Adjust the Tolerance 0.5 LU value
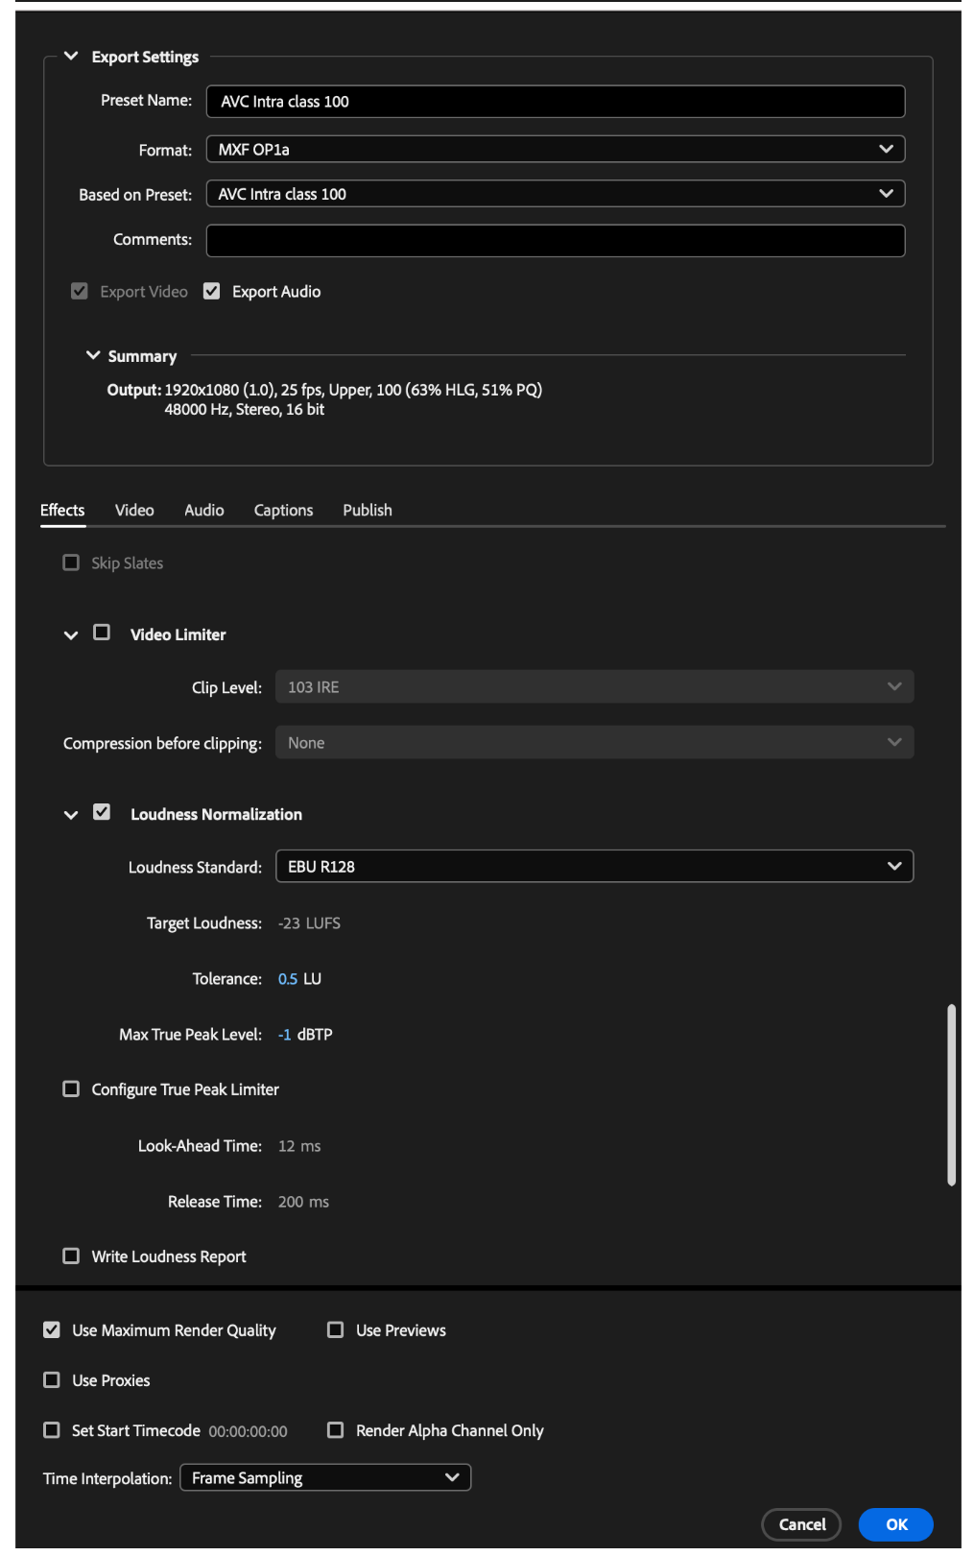The image size is (974, 1556). [x=288, y=979]
